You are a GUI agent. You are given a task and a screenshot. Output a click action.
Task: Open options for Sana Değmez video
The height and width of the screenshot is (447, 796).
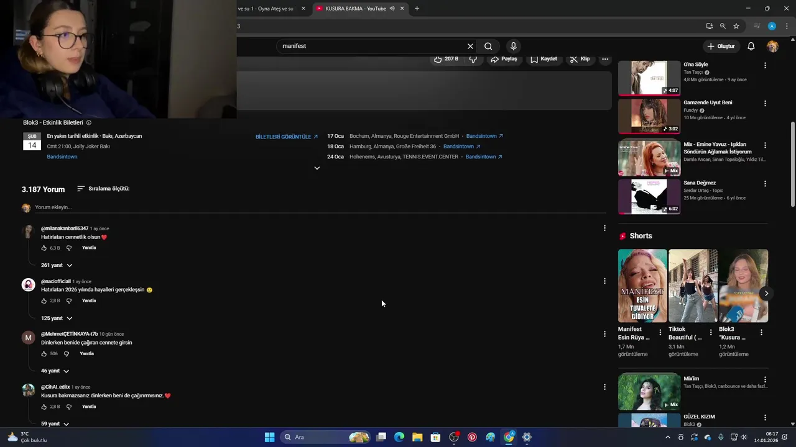(765, 184)
